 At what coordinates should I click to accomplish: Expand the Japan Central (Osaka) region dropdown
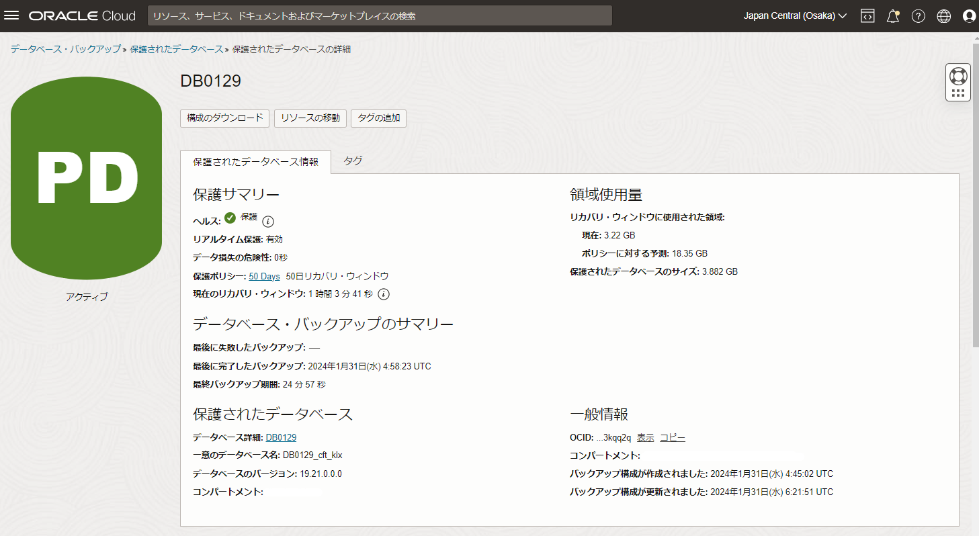coord(795,16)
